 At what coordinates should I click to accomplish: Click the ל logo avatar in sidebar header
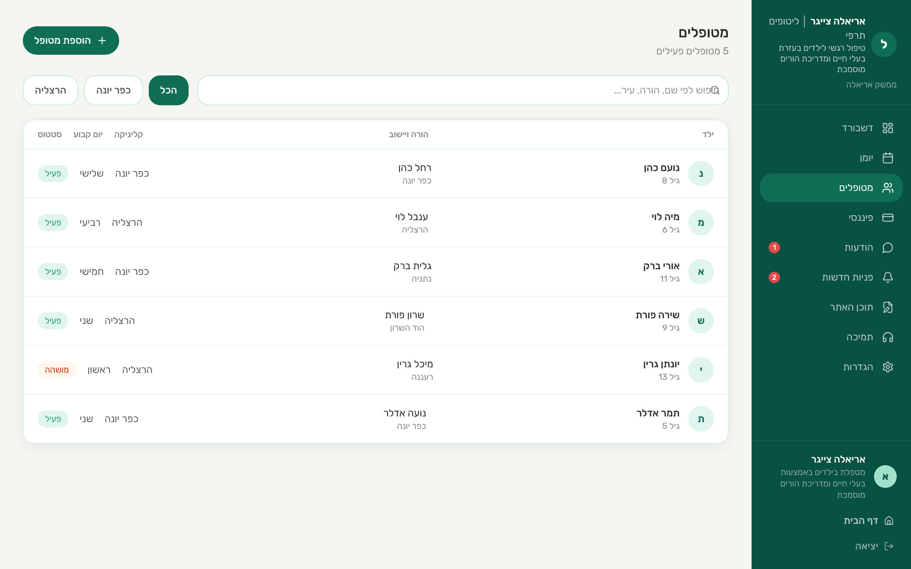pyautogui.click(x=884, y=44)
